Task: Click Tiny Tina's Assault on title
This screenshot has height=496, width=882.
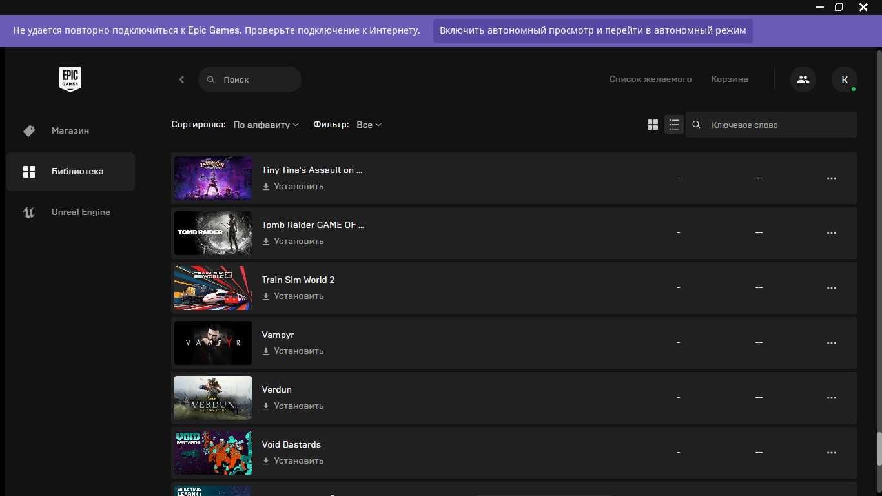Action: click(312, 170)
